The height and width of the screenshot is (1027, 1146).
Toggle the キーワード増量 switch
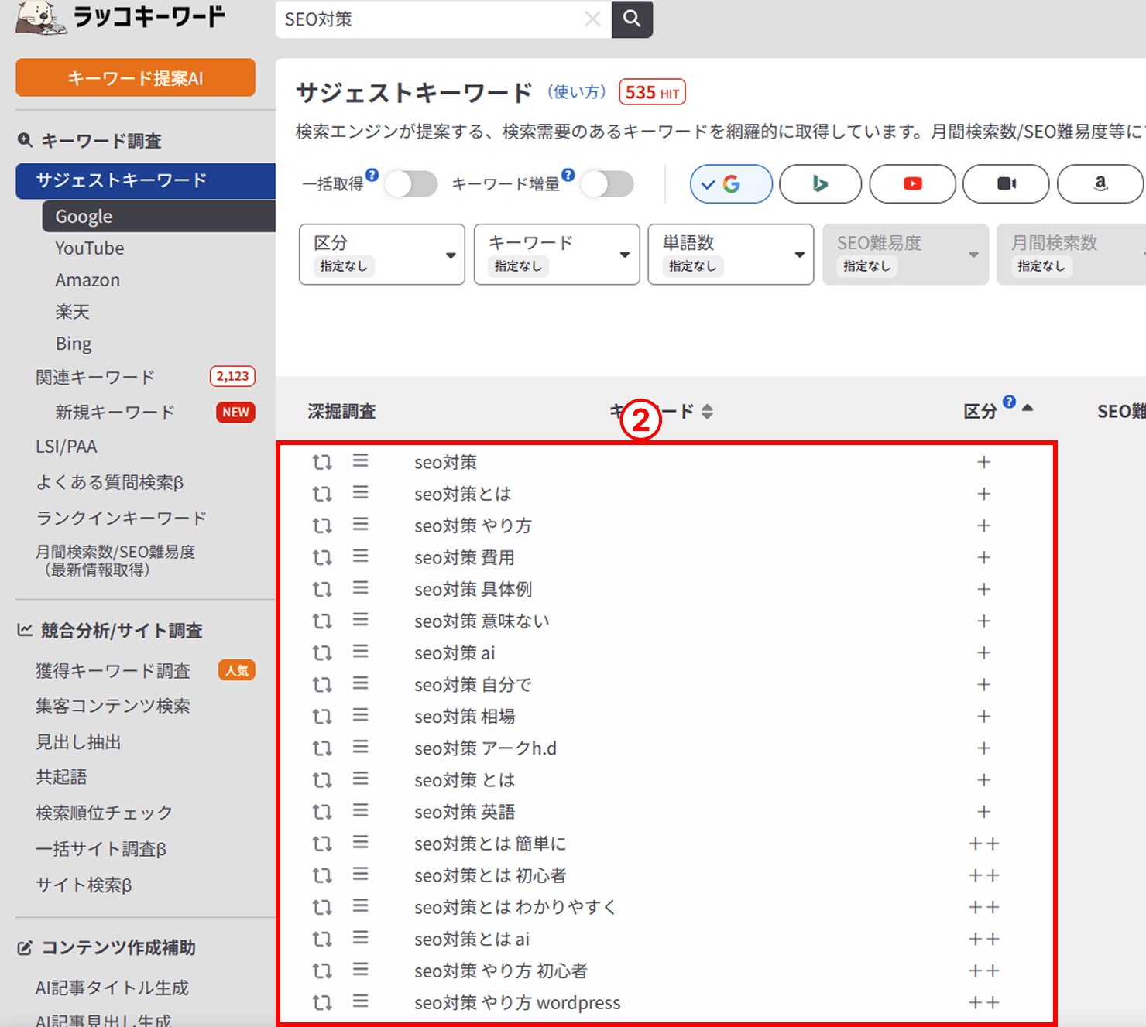pos(607,184)
